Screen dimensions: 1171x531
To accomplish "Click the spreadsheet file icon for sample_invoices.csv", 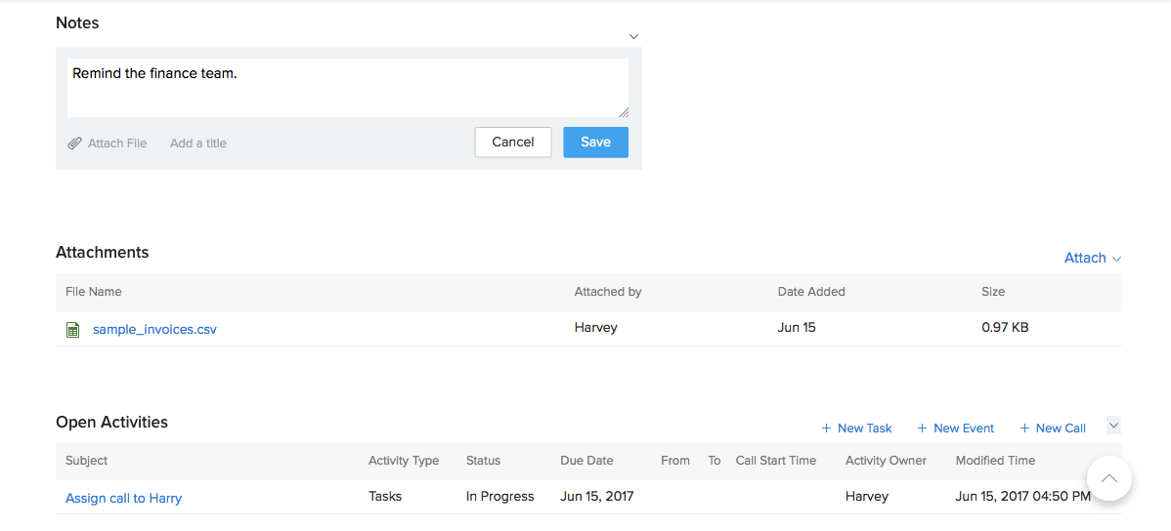I will 72,330.
